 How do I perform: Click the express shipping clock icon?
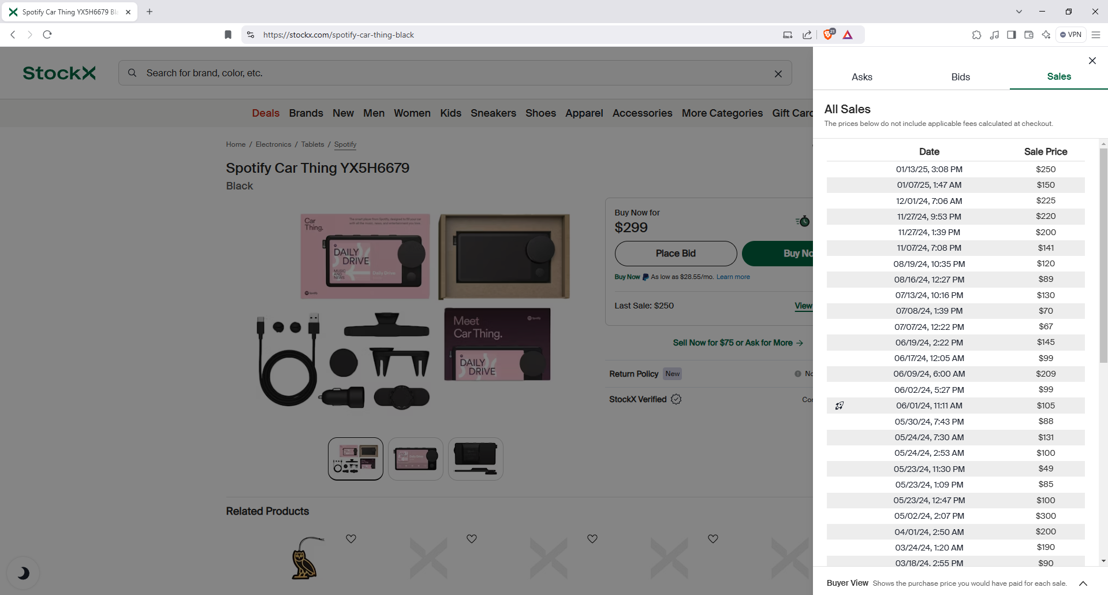[x=803, y=221]
